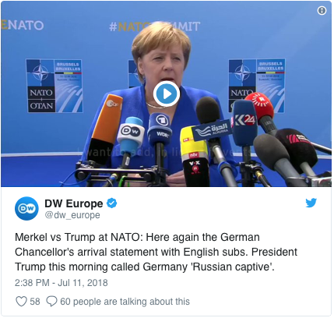Image resolution: width=334 pixels, height=318 pixels.
Task: Click the reply speech bubble icon
Action: point(51,302)
